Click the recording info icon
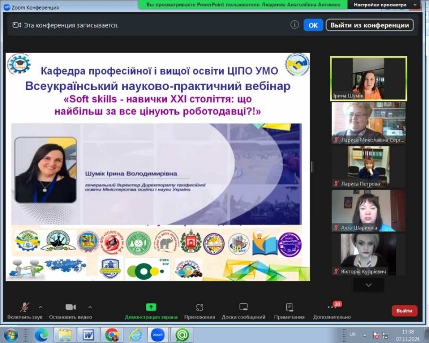 (294, 25)
